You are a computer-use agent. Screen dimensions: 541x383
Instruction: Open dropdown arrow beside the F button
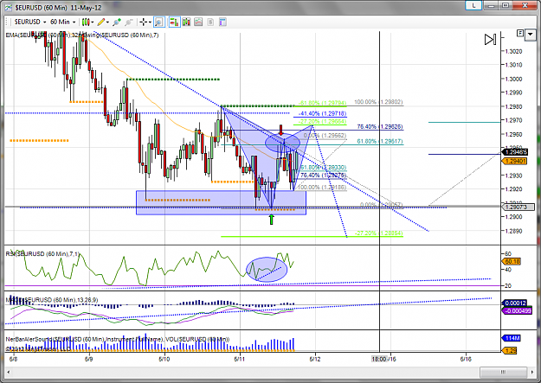pyautogui.click(x=530, y=35)
